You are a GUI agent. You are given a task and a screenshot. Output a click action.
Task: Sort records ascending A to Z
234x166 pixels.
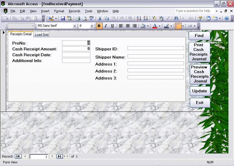coord(139,18)
